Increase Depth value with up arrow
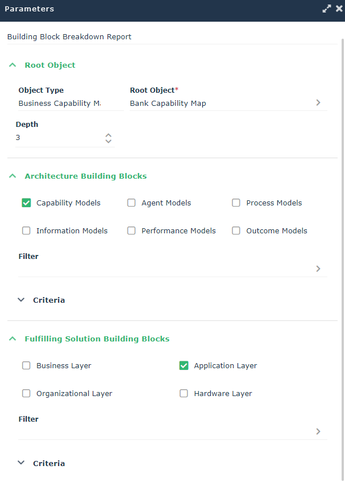This screenshot has width=345, height=482. (109, 135)
